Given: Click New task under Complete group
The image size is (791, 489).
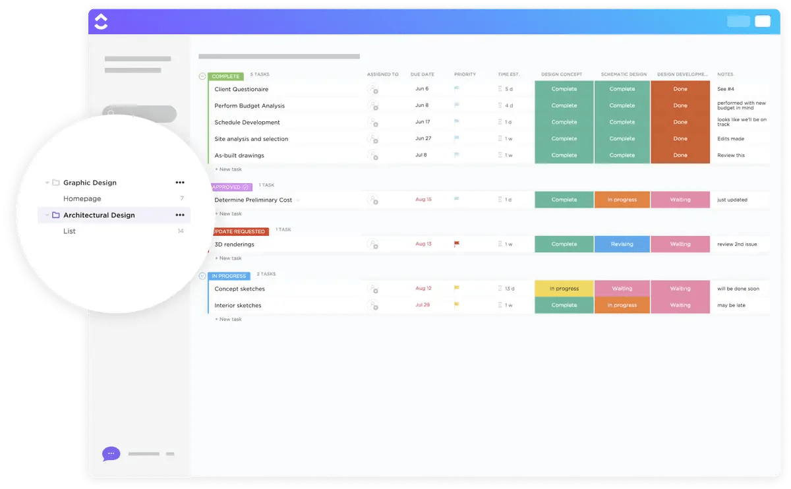Looking at the screenshot, I should (x=229, y=169).
